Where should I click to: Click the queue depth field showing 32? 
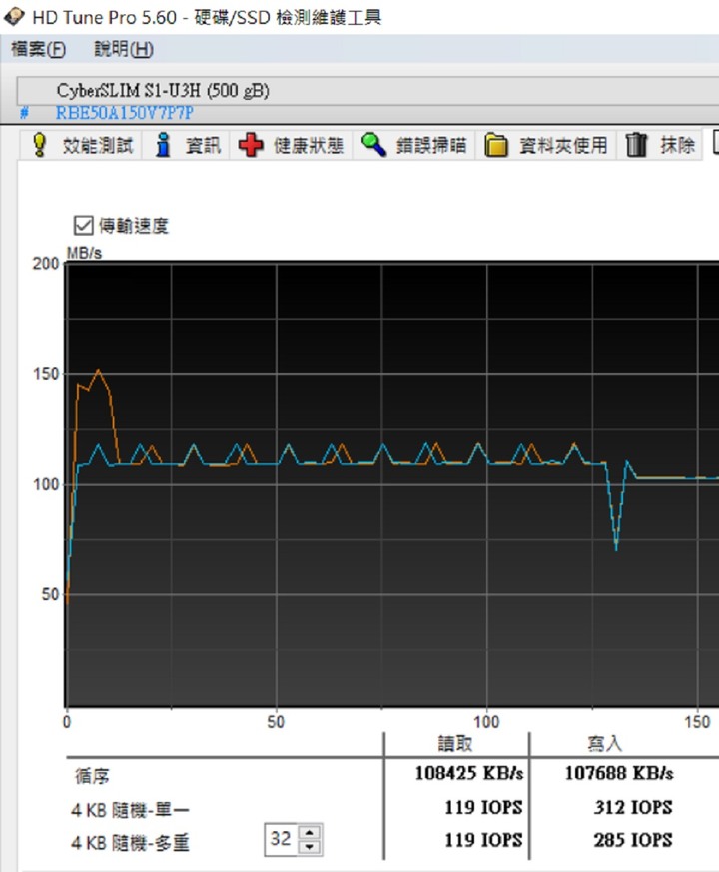pos(281,839)
